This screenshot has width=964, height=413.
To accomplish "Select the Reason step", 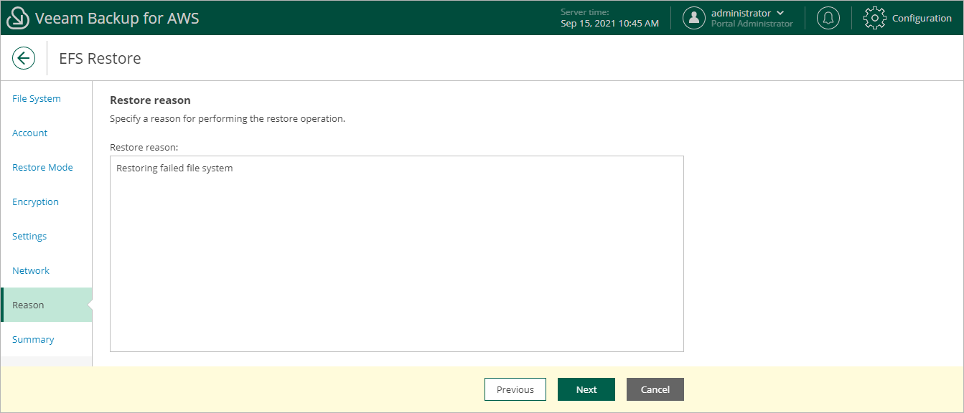I will (47, 305).
